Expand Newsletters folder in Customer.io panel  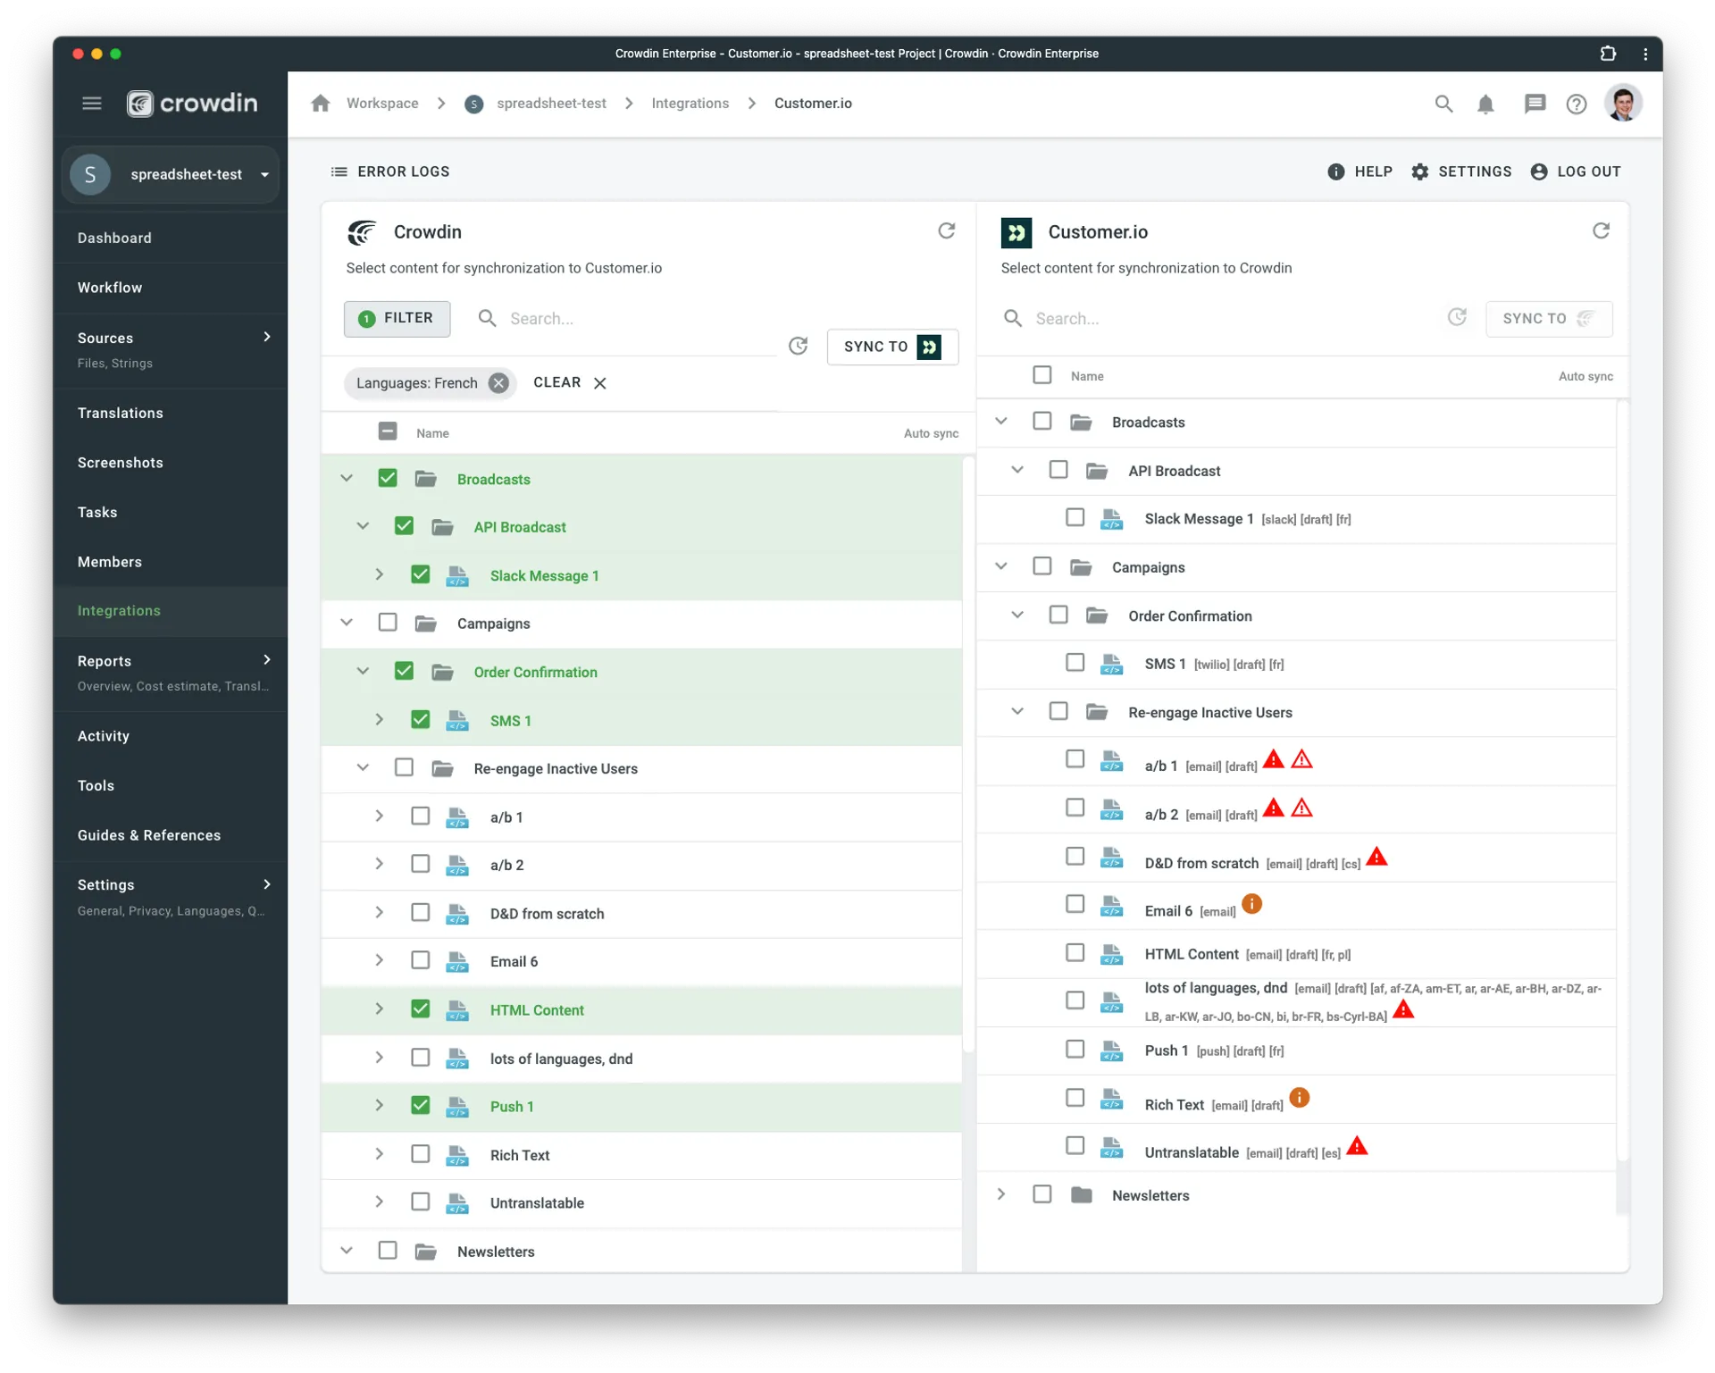(1001, 1194)
